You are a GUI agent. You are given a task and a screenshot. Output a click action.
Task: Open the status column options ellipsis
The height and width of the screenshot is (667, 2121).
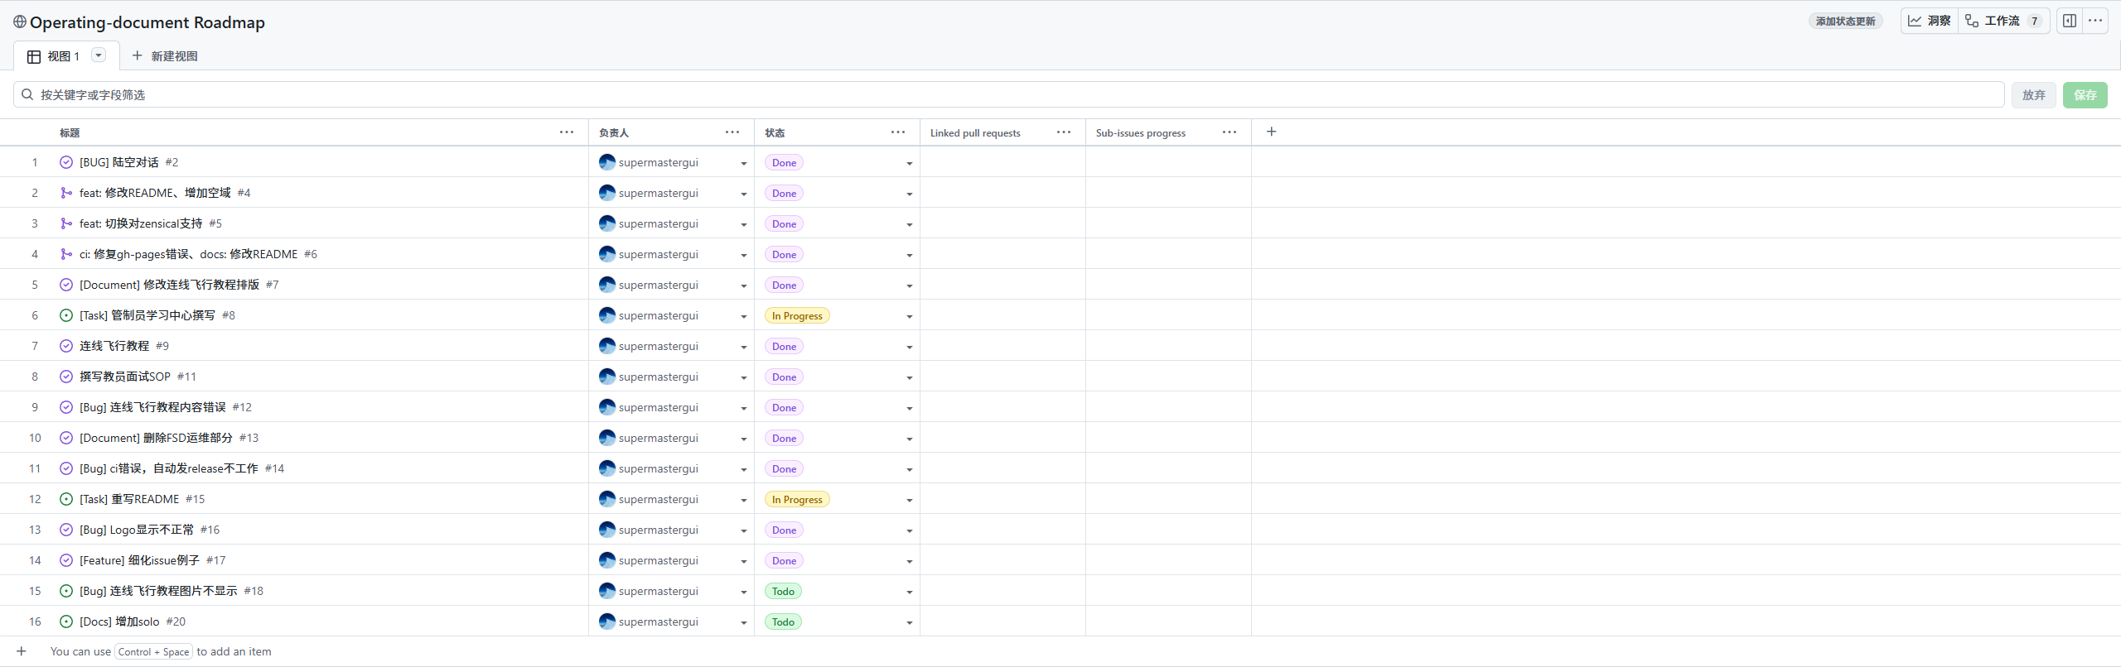tap(898, 132)
